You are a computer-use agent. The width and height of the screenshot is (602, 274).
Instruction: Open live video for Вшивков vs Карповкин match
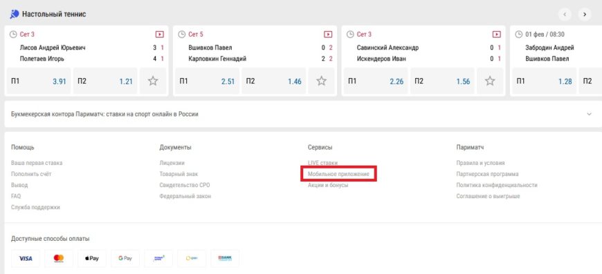pos(328,35)
